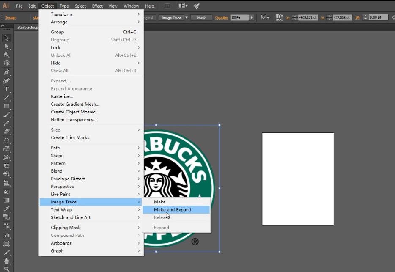Click the Hand tool
This screenshot has height=272, width=395.
point(7,261)
